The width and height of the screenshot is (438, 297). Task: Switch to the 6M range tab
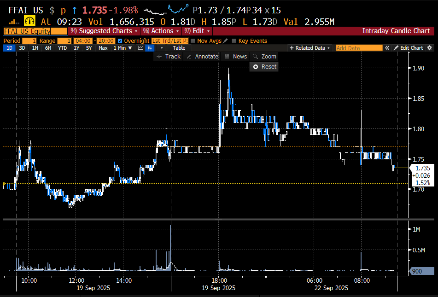pos(48,48)
